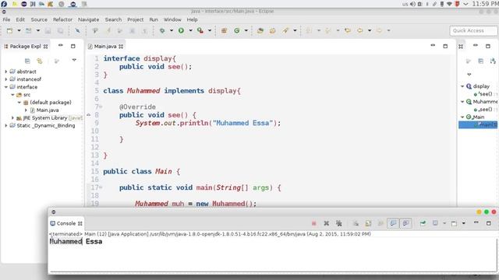Open the New Java Class dropdown arrow
Image resolution: width=499 pixels, height=280 pixels.
[246, 30]
